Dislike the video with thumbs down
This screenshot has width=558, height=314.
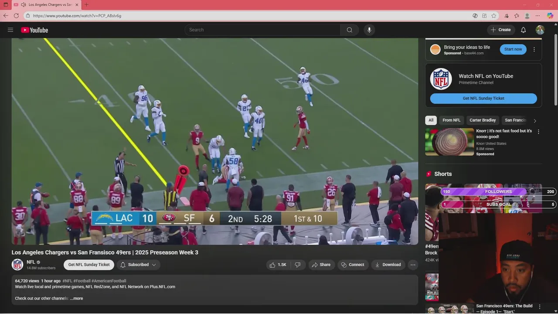(x=298, y=265)
